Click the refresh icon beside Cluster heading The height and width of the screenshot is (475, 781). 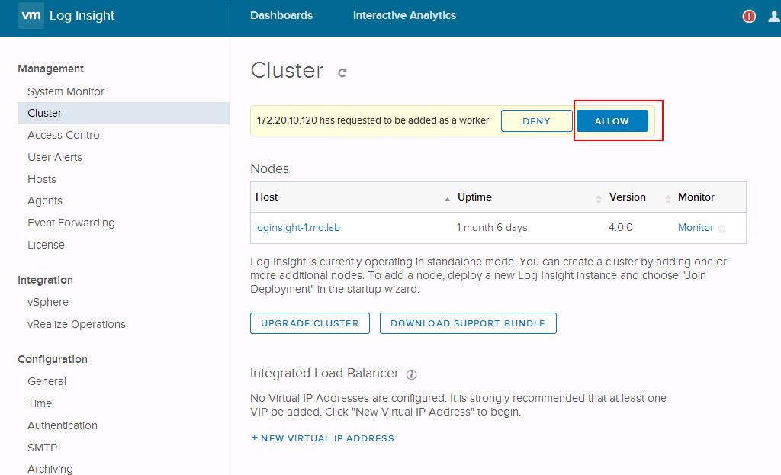pyautogui.click(x=342, y=72)
